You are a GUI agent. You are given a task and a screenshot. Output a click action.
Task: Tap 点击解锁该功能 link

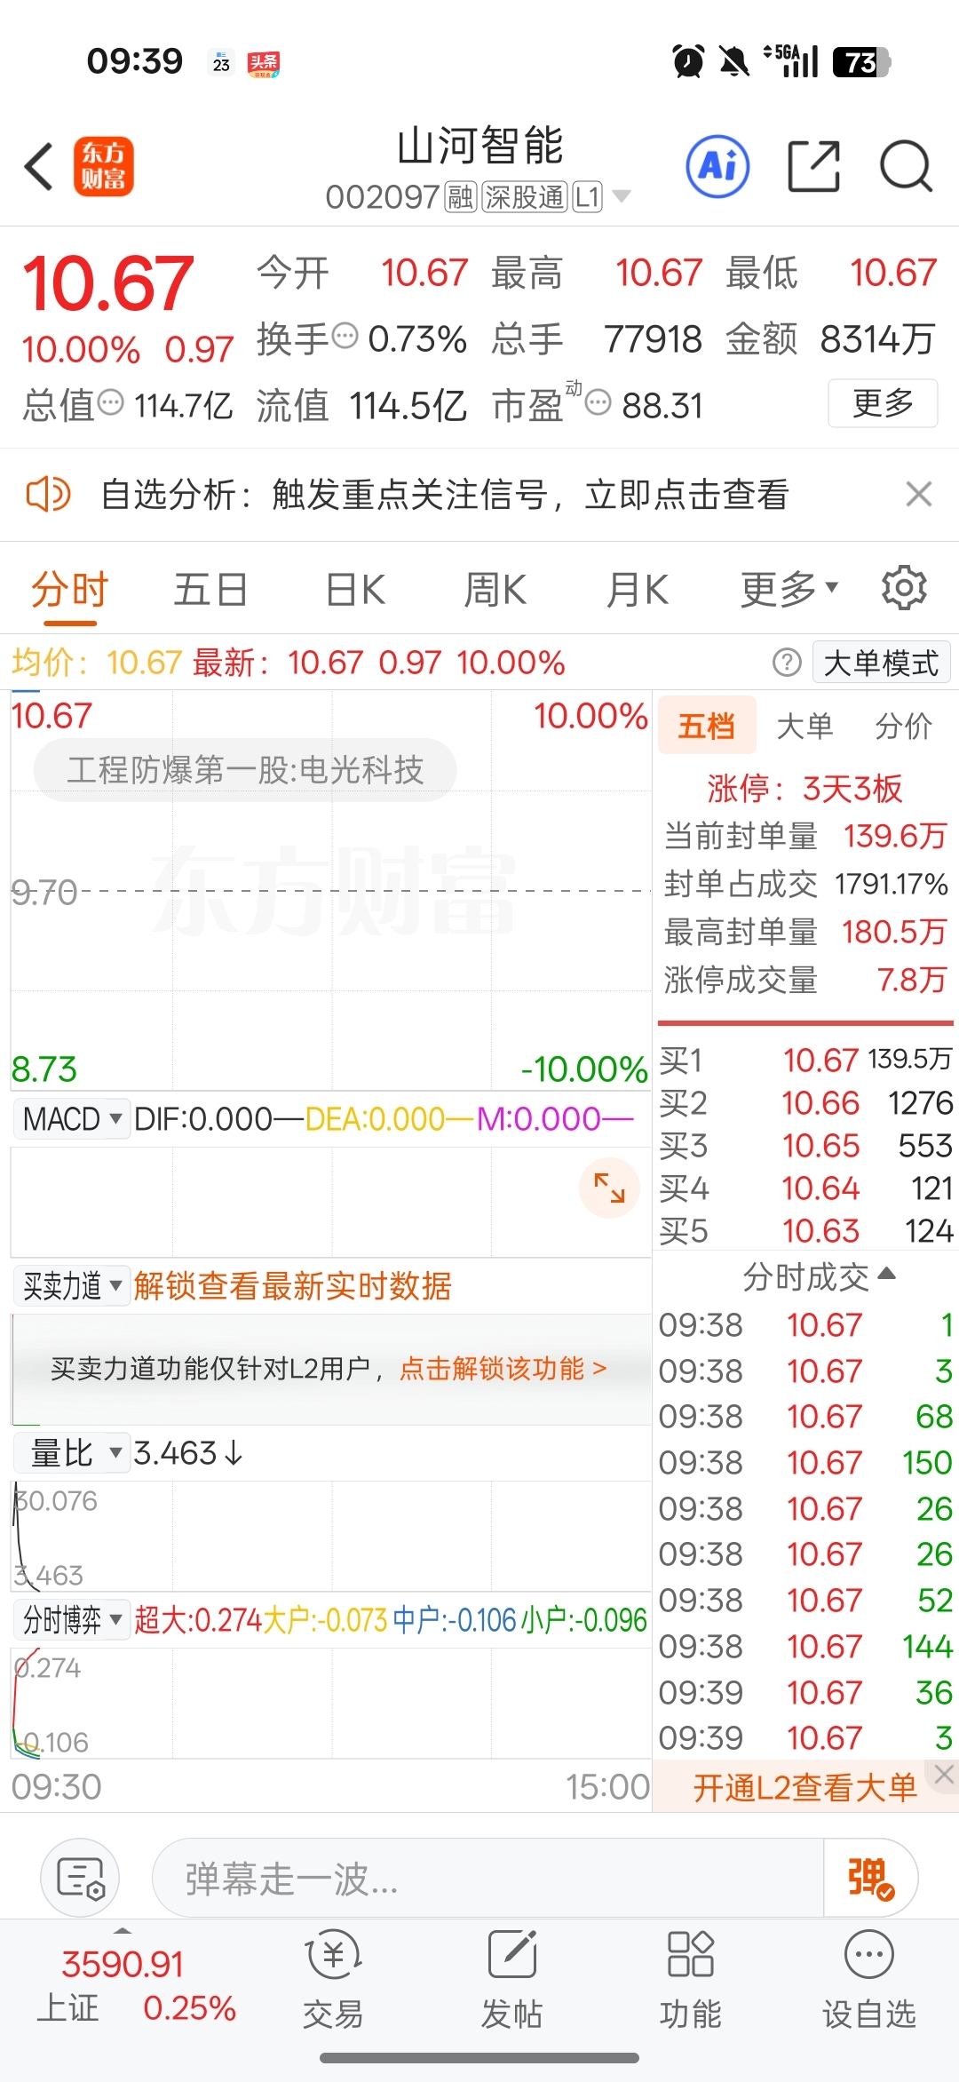pos(503,1368)
